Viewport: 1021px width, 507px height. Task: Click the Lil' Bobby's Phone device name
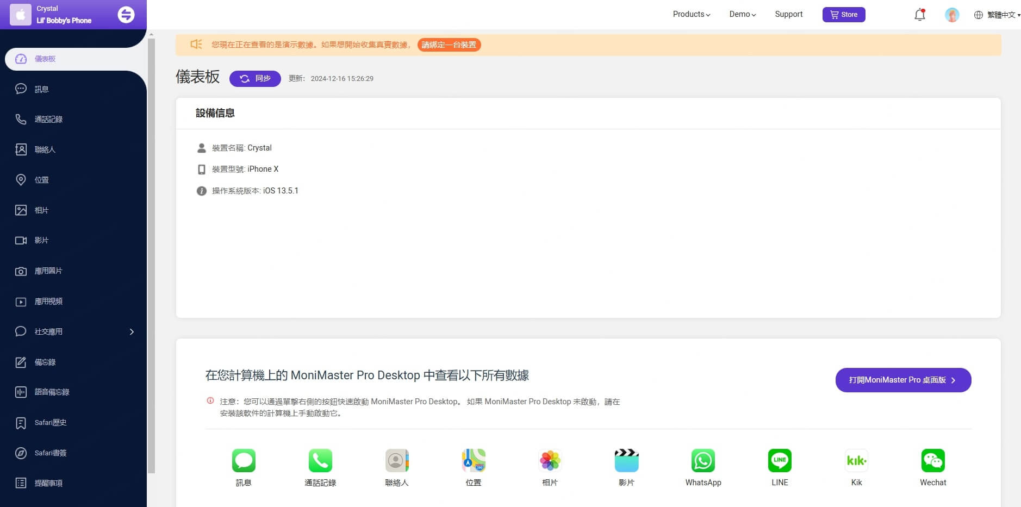coord(64,21)
